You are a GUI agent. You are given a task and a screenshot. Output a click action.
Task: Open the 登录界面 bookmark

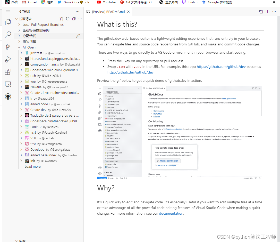[x=168, y=2]
